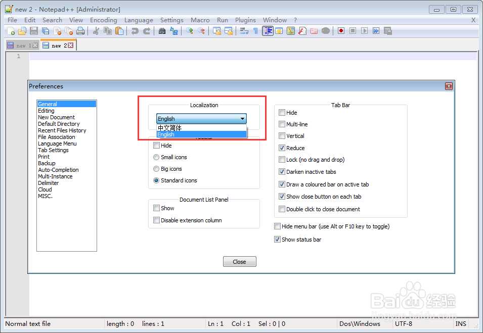The image size is (483, 333).
Task: Click the Replace toolbar icon
Action: [174, 31]
